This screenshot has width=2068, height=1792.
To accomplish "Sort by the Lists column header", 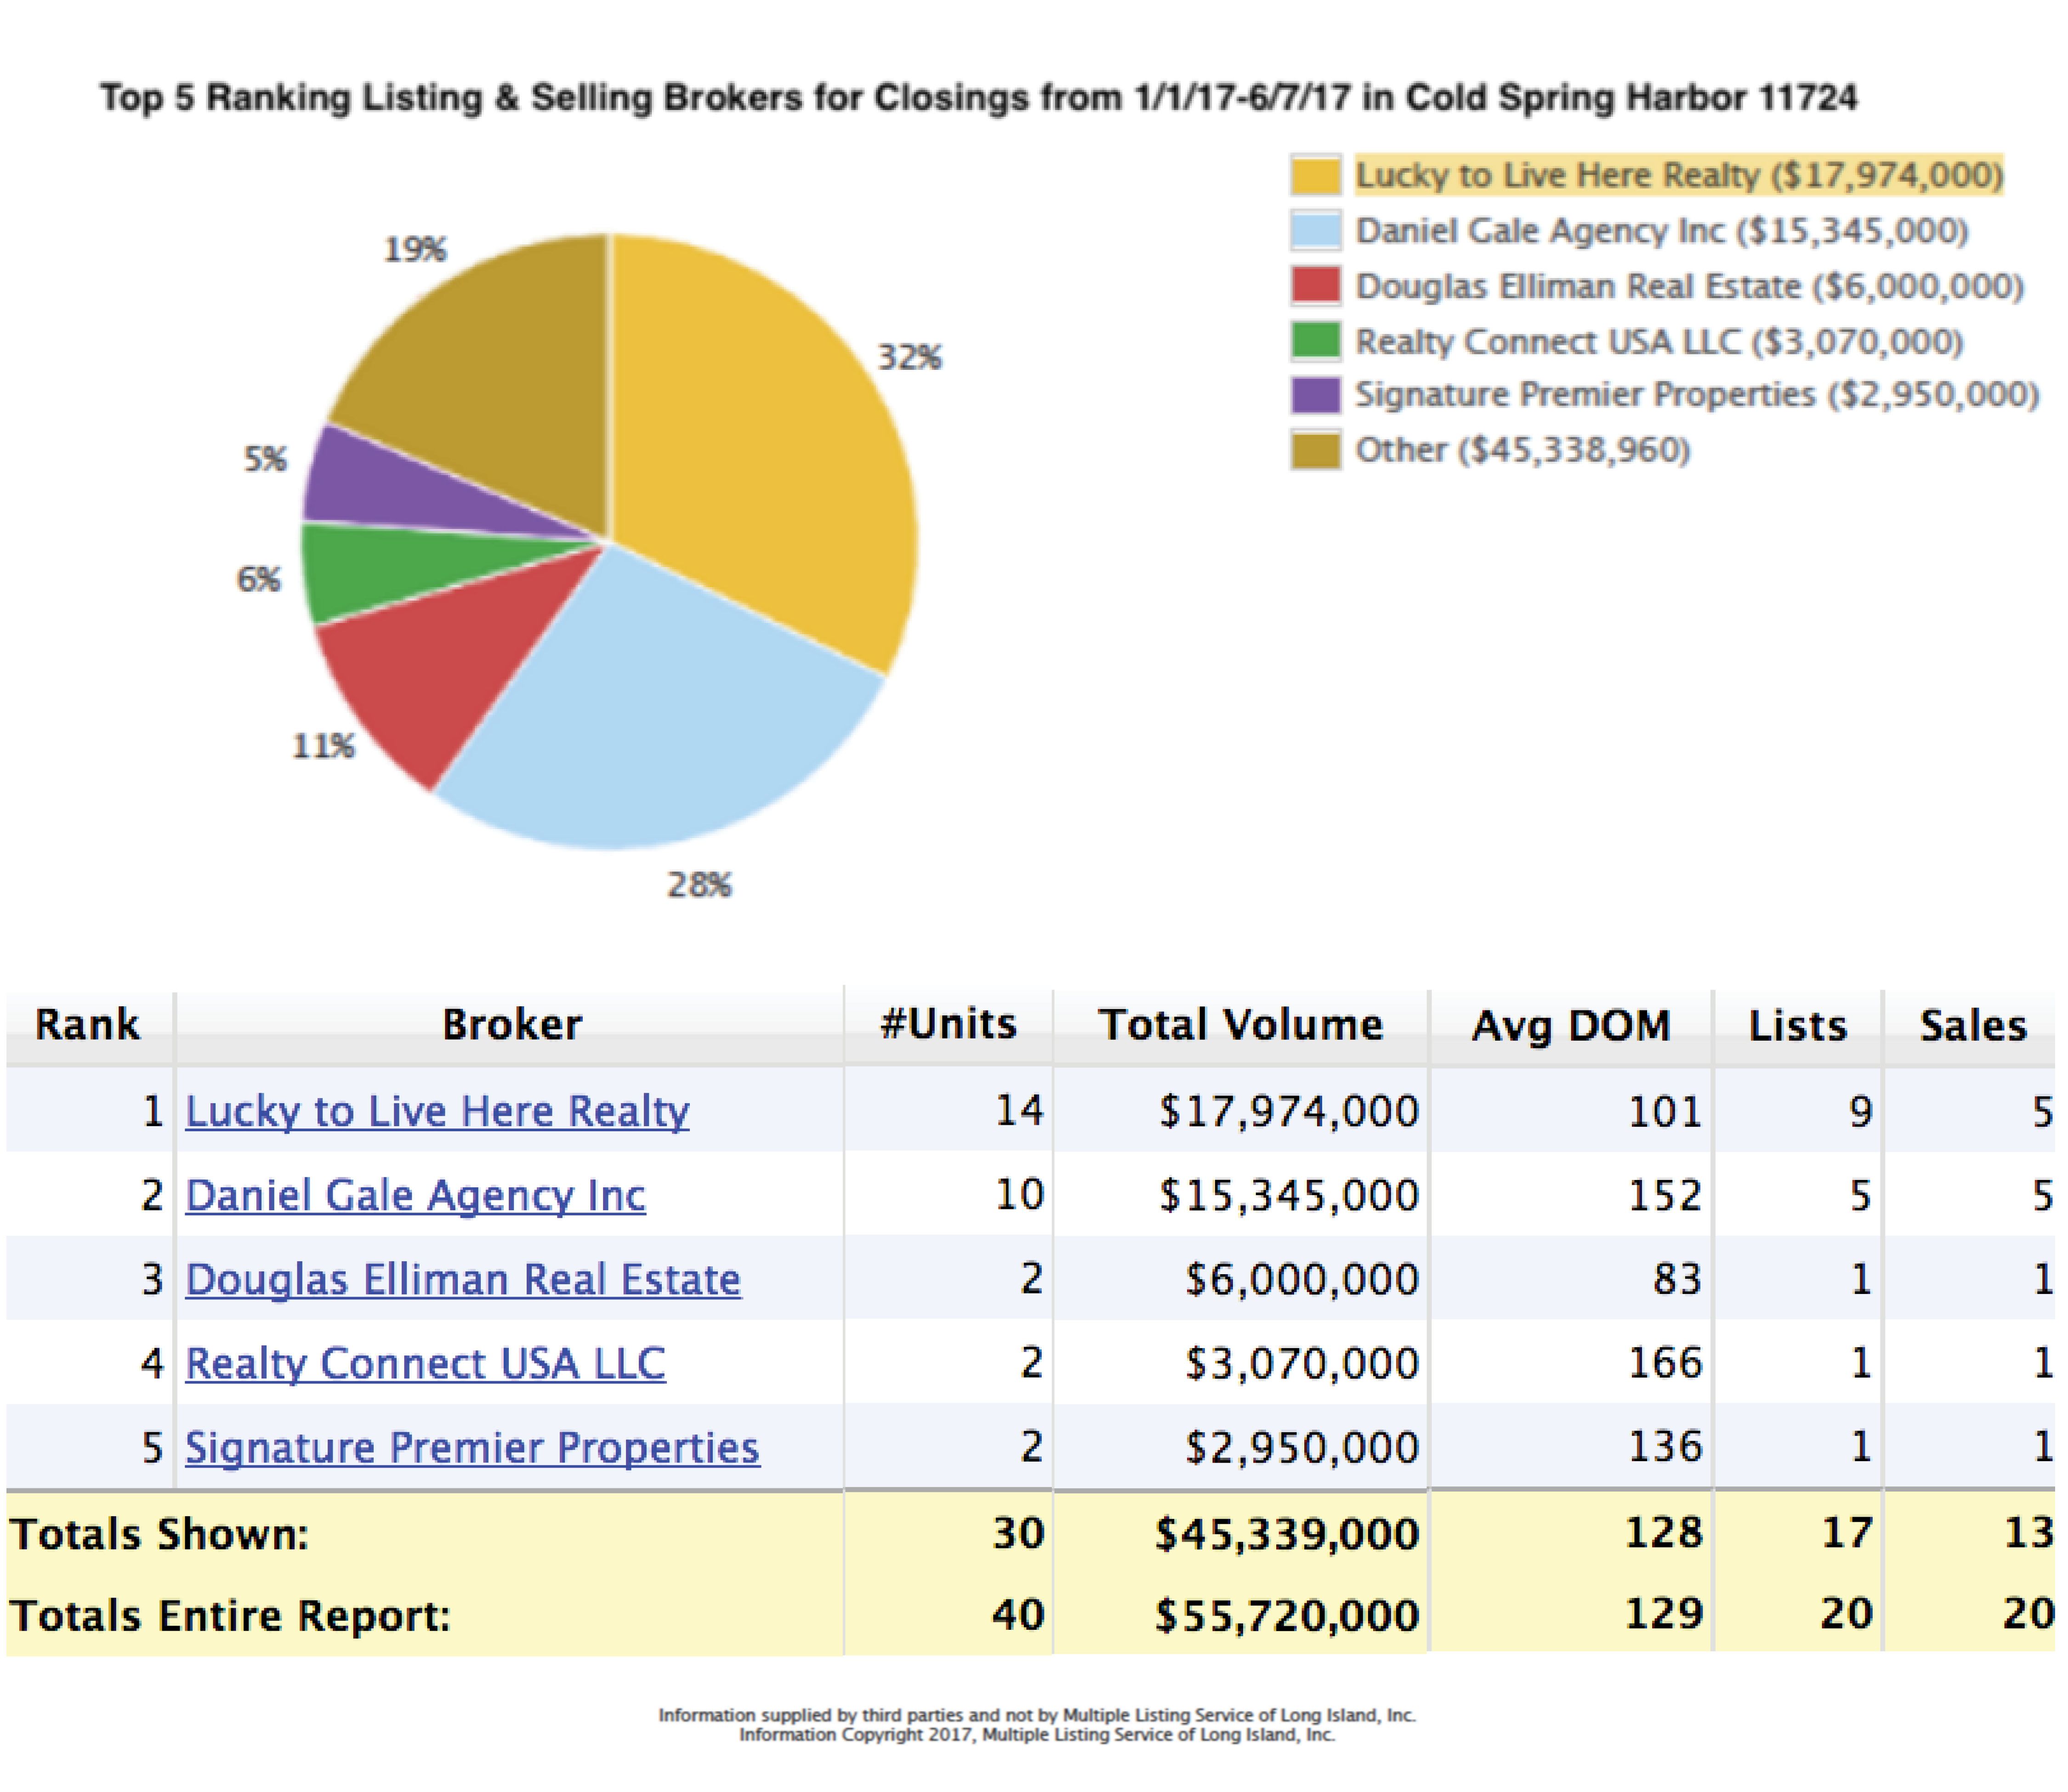I will coord(1798,1026).
